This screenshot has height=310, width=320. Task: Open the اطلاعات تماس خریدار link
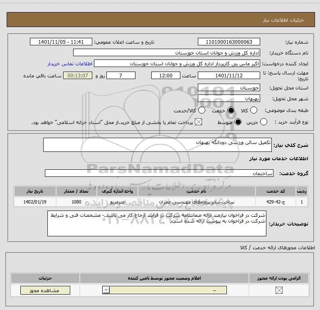coord(70,64)
